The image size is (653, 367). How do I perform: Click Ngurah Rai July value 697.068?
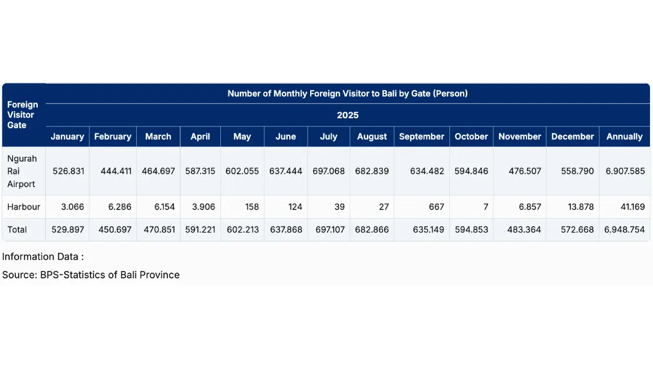click(329, 171)
